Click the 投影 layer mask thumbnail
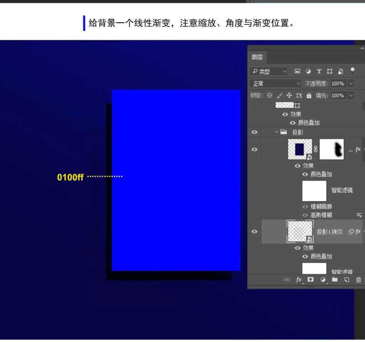Screen dimensions: 365x342 (x=331, y=149)
